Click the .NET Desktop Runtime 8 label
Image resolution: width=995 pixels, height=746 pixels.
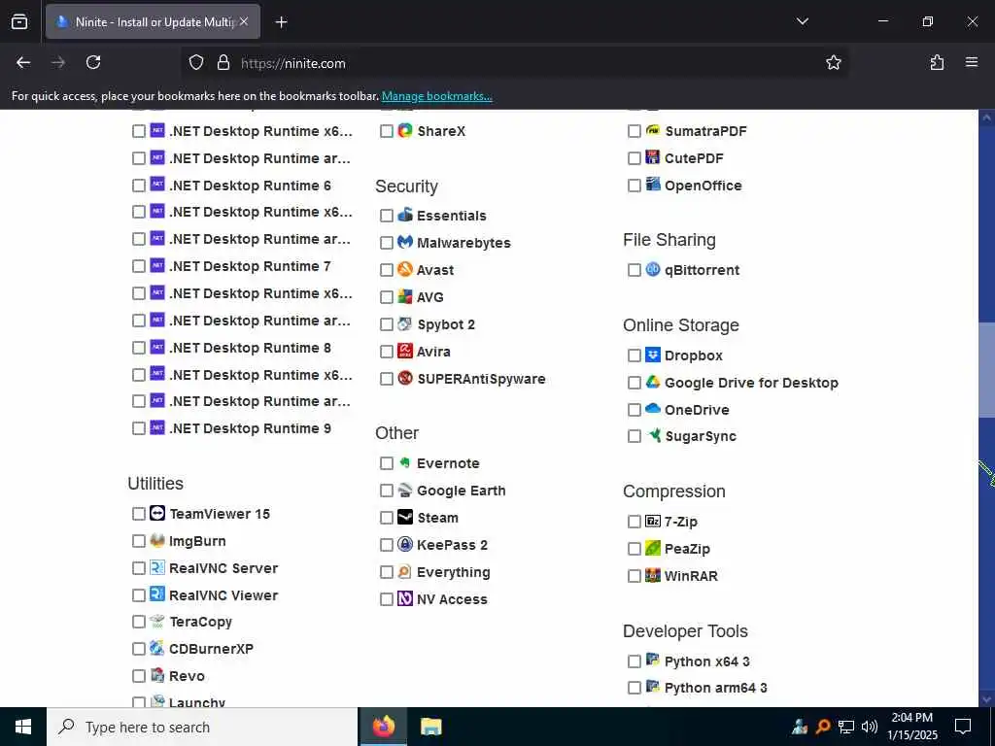point(250,348)
